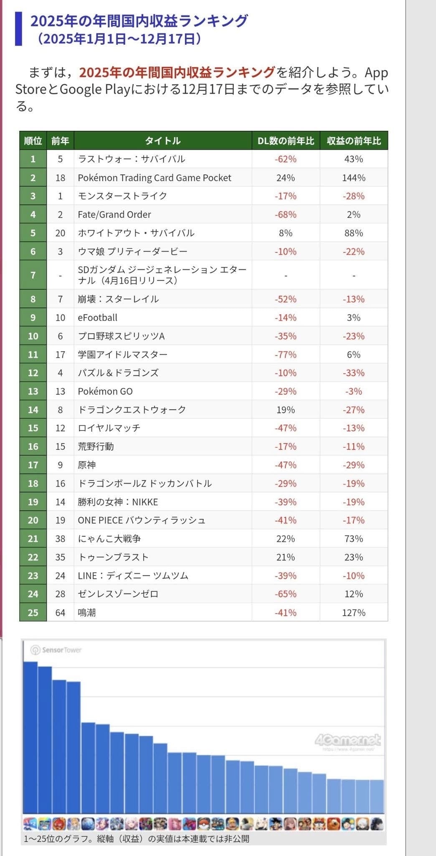Screen dimensions: 436x856
Task: Click the green rank 25 cell
Action: click(x=33, y=612)
